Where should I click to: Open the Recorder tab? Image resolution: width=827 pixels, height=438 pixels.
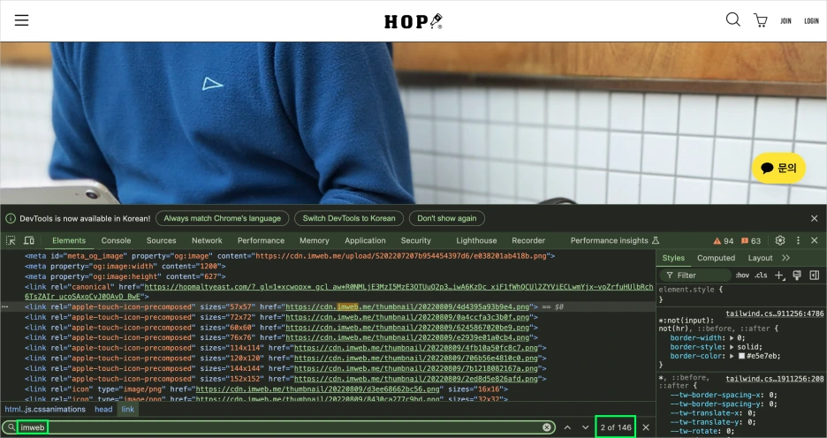pyautogui.click(x=528, y=240)
